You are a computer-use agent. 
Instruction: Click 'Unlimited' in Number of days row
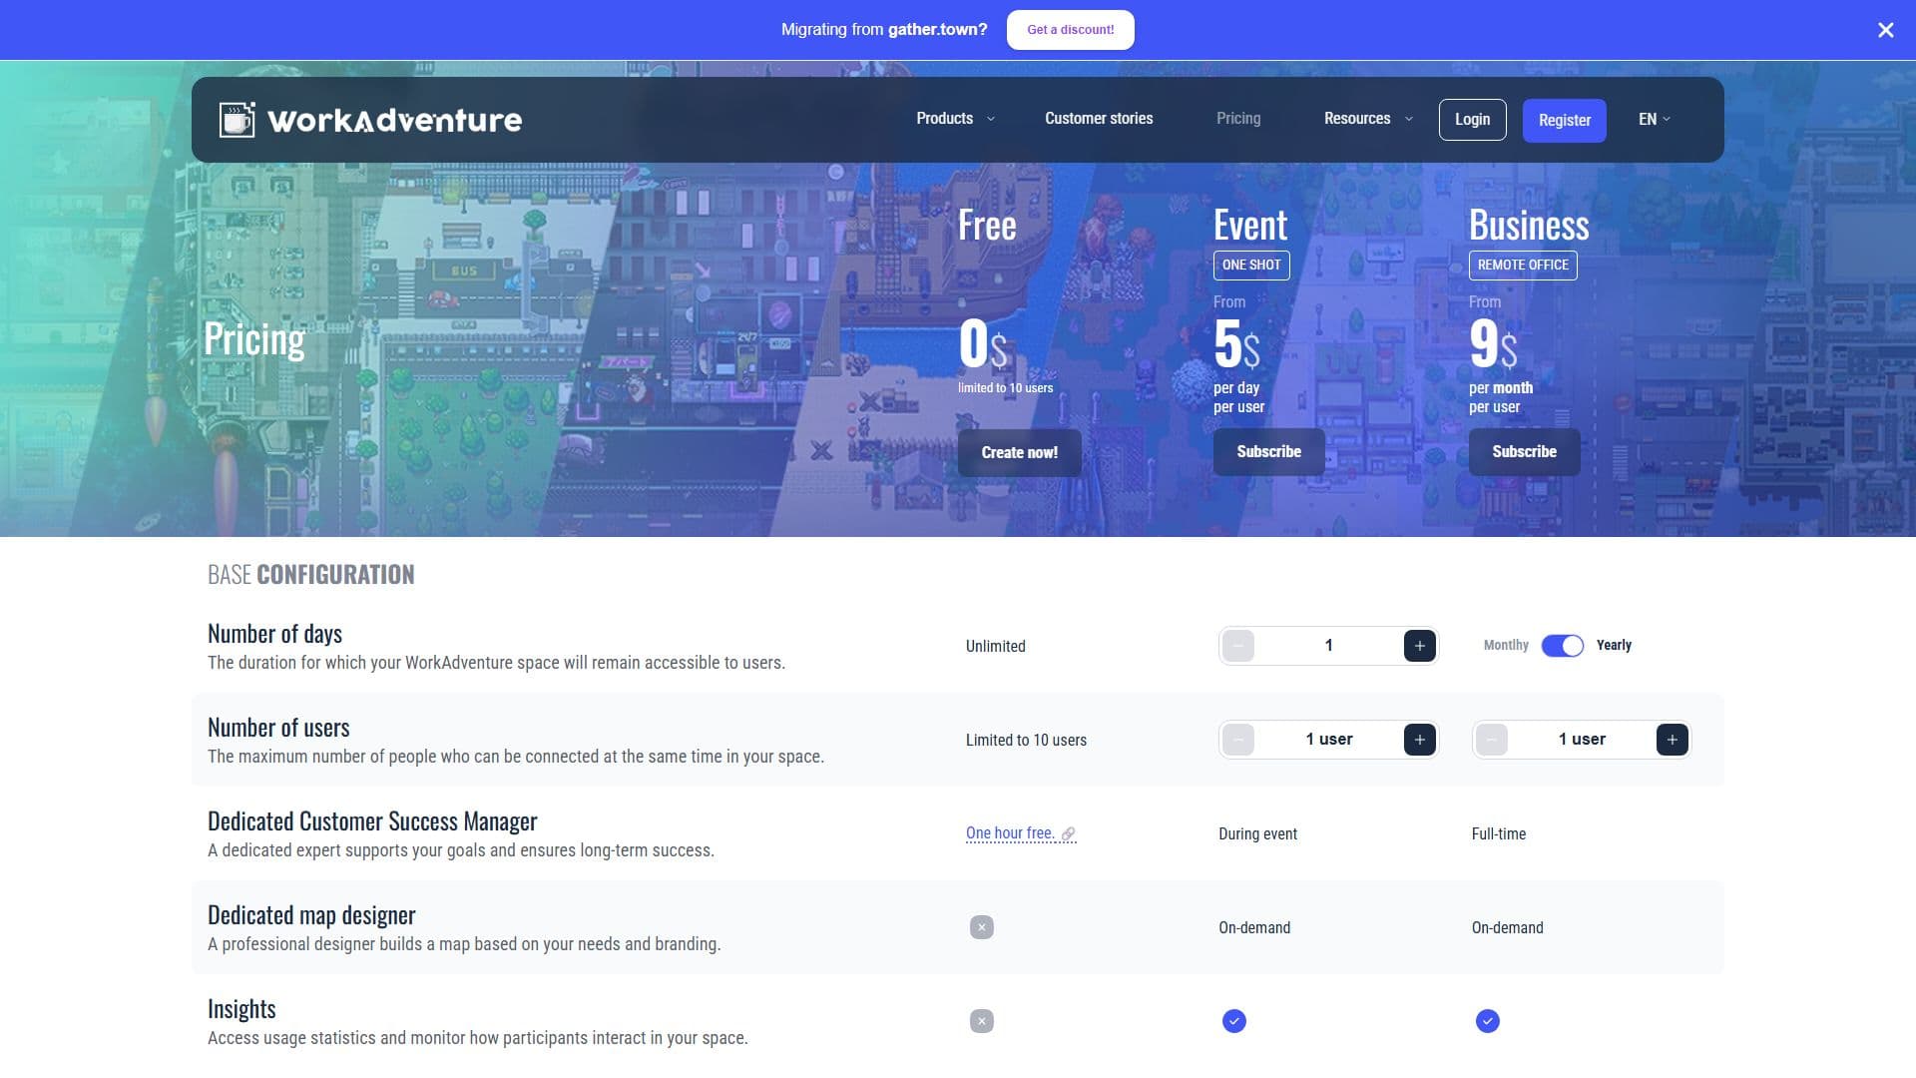(x=995, y=647)
